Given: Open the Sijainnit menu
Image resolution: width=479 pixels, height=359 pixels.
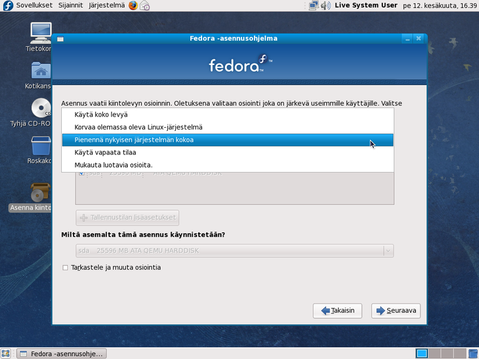Looking at the screenshot, I should (72, 6).
